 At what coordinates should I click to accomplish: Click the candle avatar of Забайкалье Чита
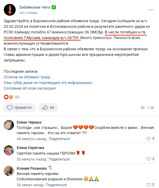pos(10,10)
